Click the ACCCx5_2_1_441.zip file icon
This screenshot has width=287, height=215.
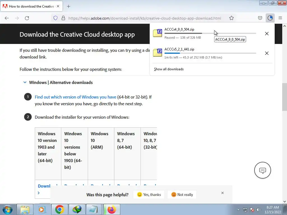pyautogui.click(x=158, y=53)
